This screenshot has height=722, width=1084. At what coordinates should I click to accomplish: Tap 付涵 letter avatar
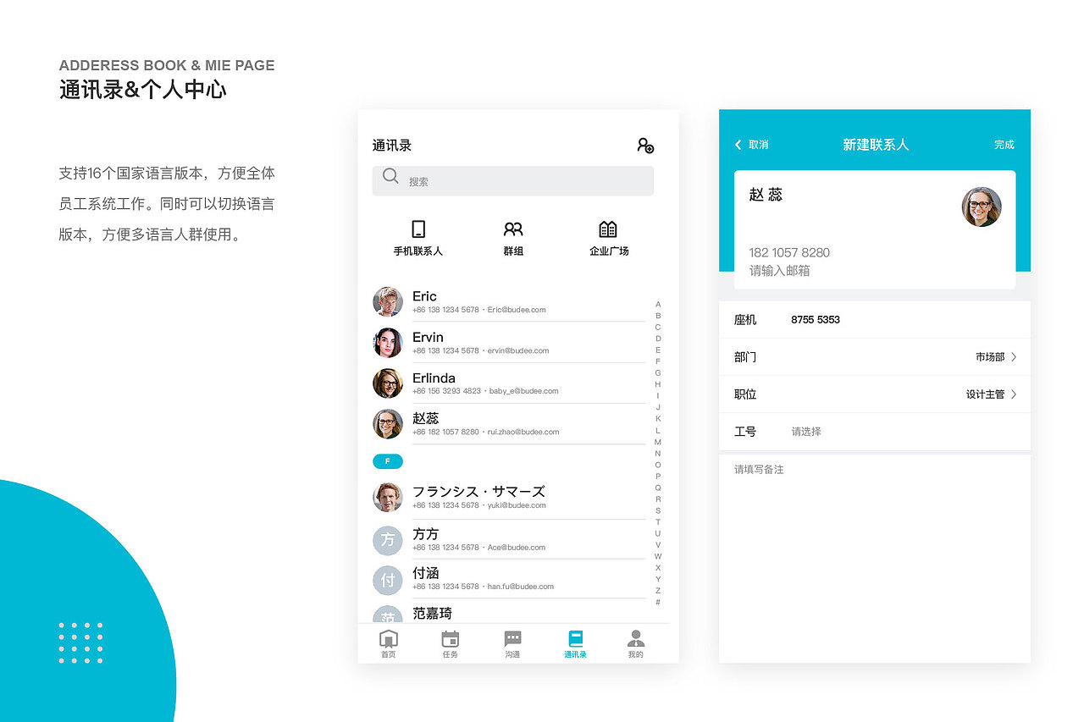[388, 580]
